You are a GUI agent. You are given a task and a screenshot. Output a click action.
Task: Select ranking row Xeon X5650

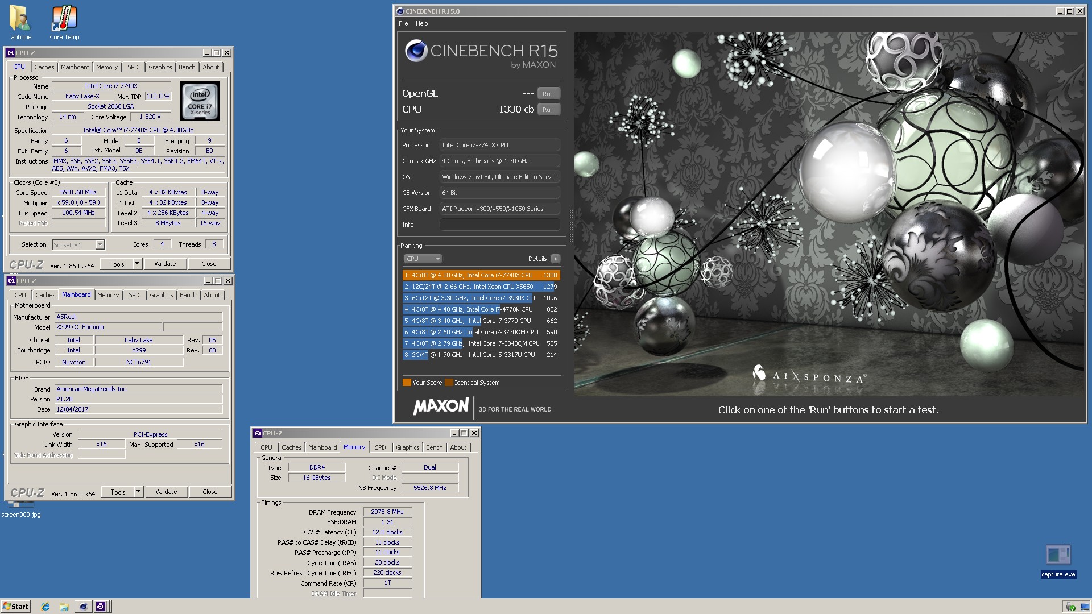click(x=481, y=287)
